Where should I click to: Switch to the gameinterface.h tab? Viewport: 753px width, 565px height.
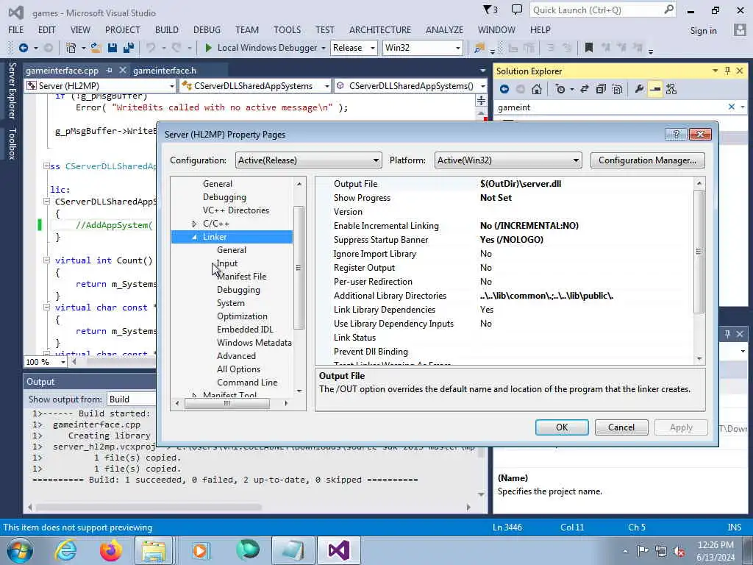point(165,70)
